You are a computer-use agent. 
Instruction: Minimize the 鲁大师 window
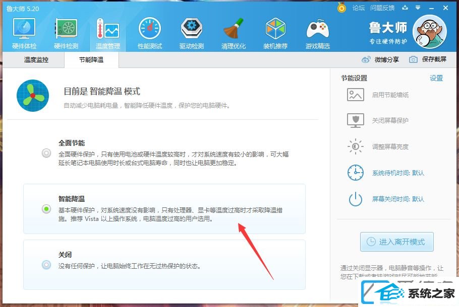(x=431, y=8)
